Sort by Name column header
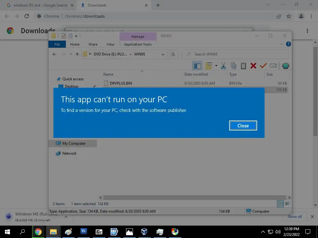Viewport: 318px width, 238px height. tap(108, 74)
